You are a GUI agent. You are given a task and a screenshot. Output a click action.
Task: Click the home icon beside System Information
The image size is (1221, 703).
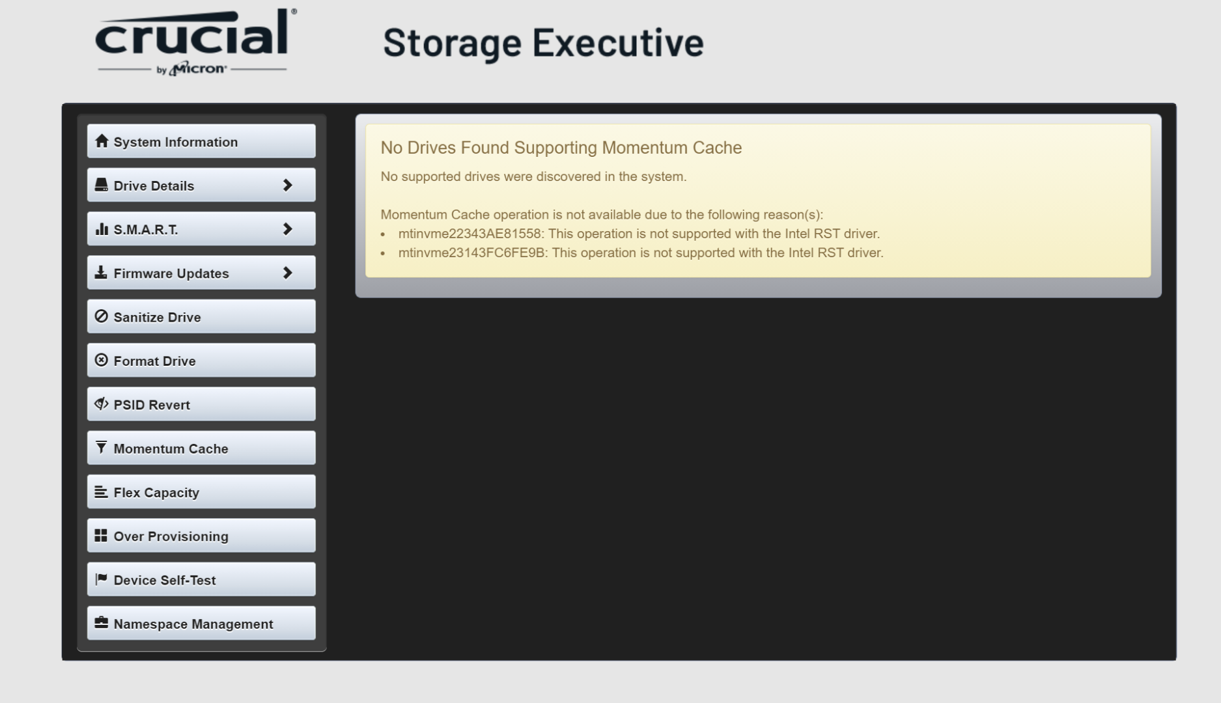point(102,141)
